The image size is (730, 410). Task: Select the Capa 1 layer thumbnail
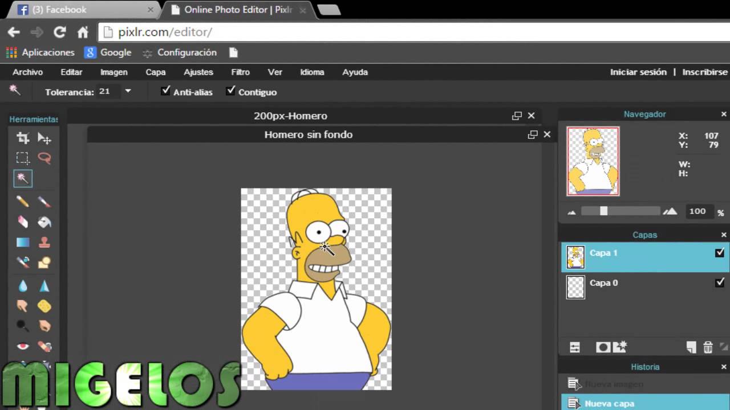pos(575,257)
